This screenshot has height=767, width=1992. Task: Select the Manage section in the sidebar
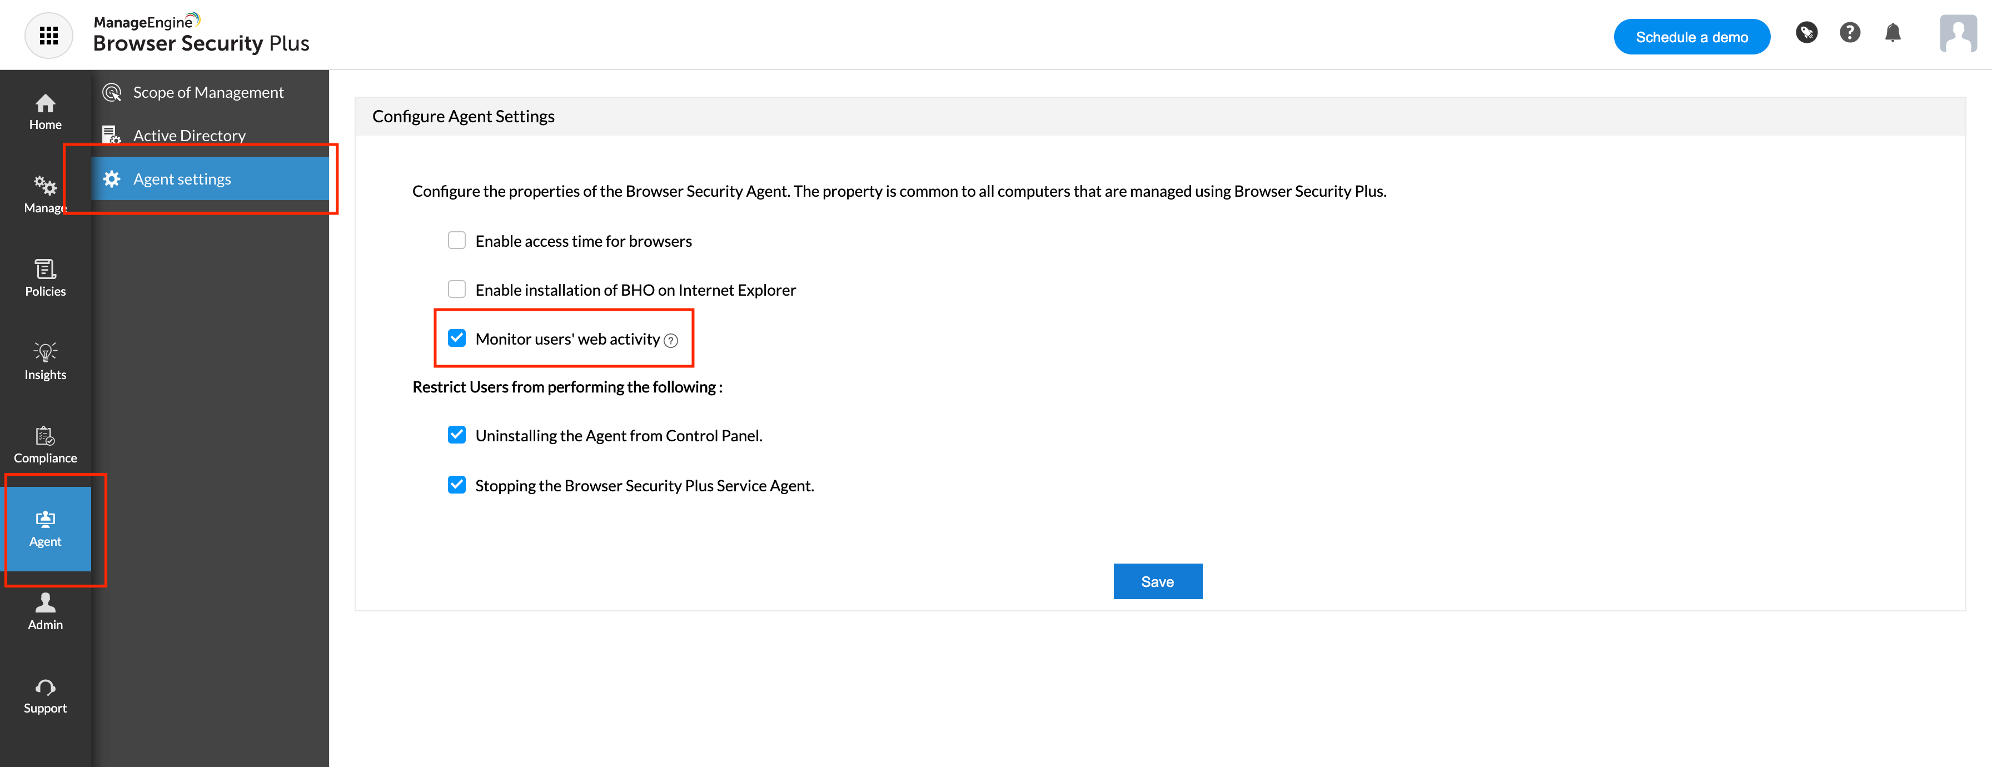point(45,195)
